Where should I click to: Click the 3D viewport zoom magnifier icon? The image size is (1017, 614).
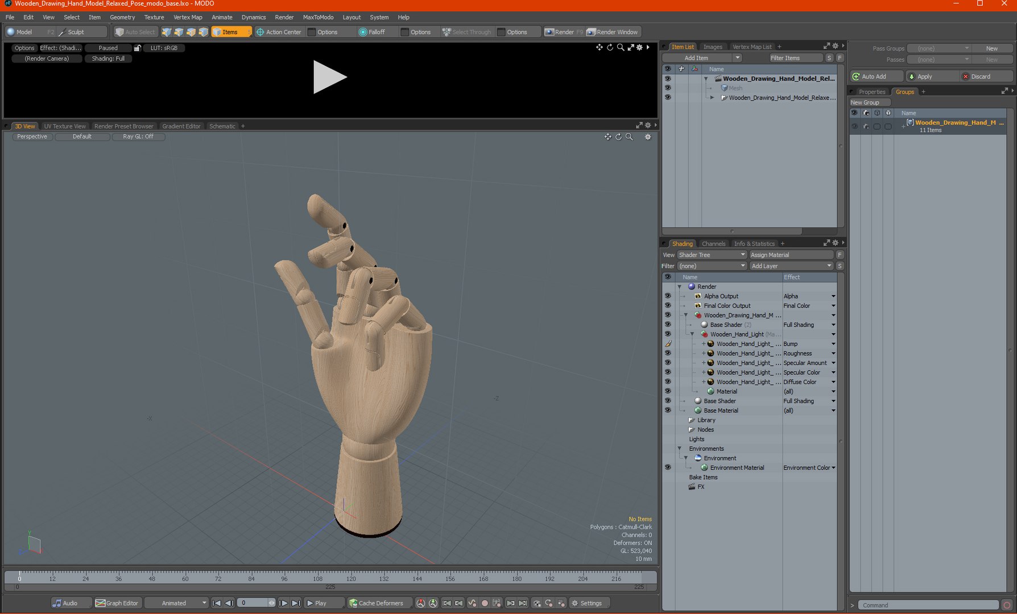[629, 137]
